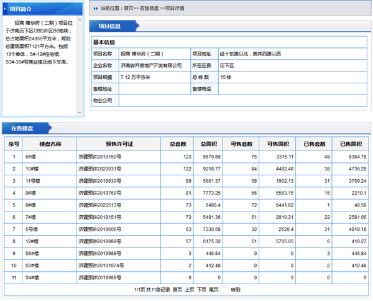Viewport: 373px width, 301px height.
Task: Click the 首页 breadcrumb link
Action: tap(129, 8)
